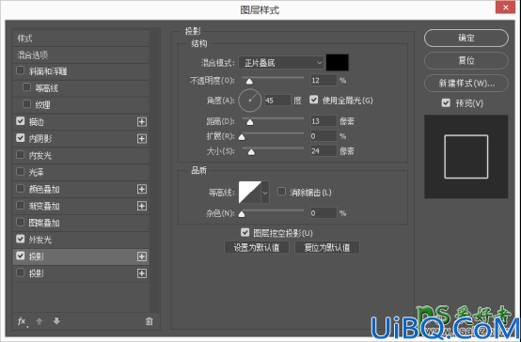Add another 内阴影 effect with plus icon
This screenshot has width=521, height=342.
point(142,138)
